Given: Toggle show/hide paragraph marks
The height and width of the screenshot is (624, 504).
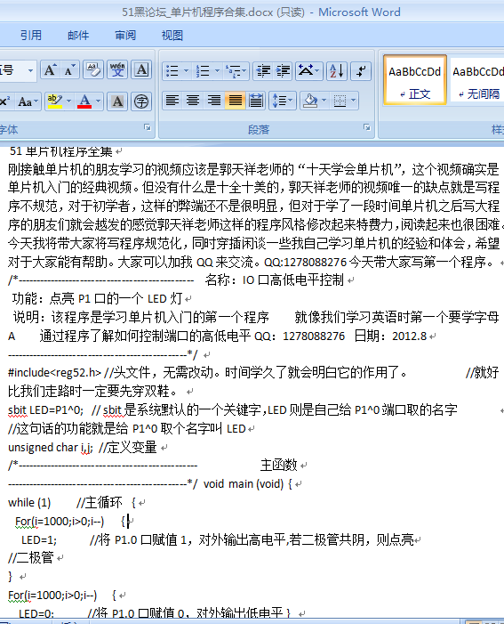Looking at the screenshot, I should (x=361, y=71).
